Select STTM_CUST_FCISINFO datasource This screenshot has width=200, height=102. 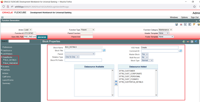pyautogui.click(x=129, y=79)
